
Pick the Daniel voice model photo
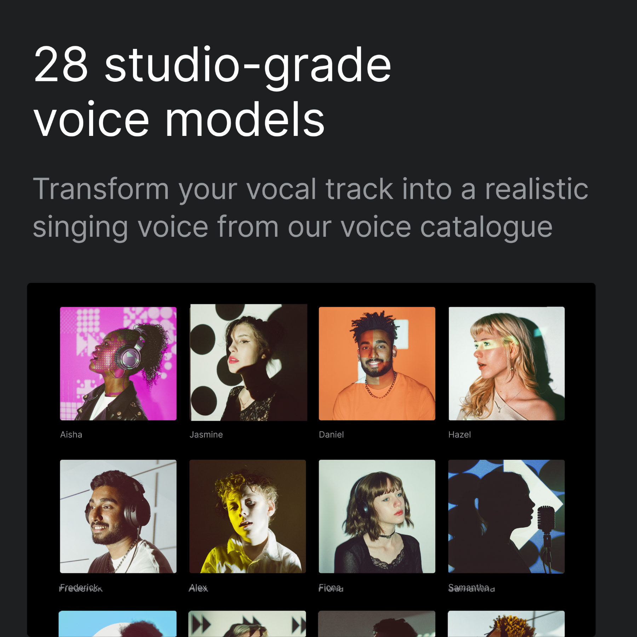377,363
